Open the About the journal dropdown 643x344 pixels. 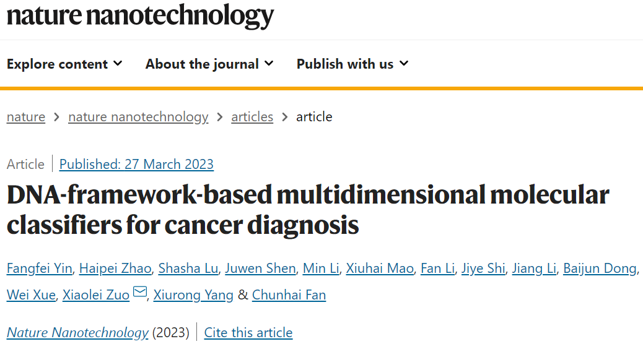(209, 64)
